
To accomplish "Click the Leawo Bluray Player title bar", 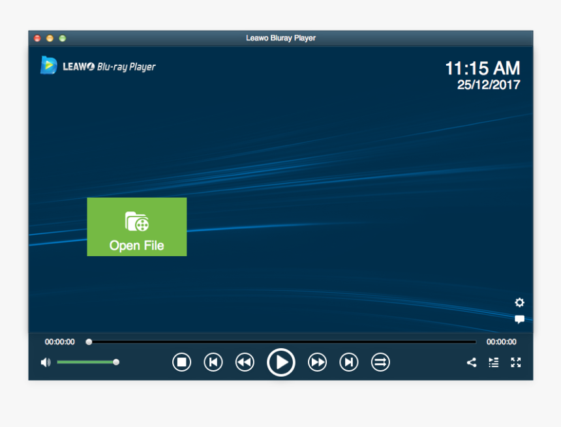I will click(280, 38).
